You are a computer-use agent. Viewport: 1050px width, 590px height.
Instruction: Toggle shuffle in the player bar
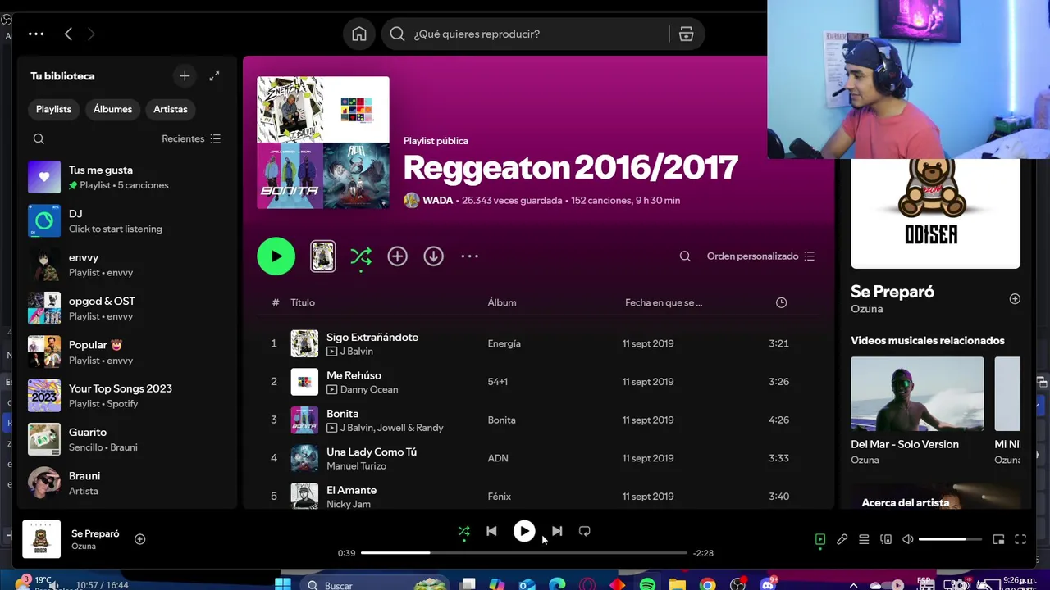(x=464, y=531)
